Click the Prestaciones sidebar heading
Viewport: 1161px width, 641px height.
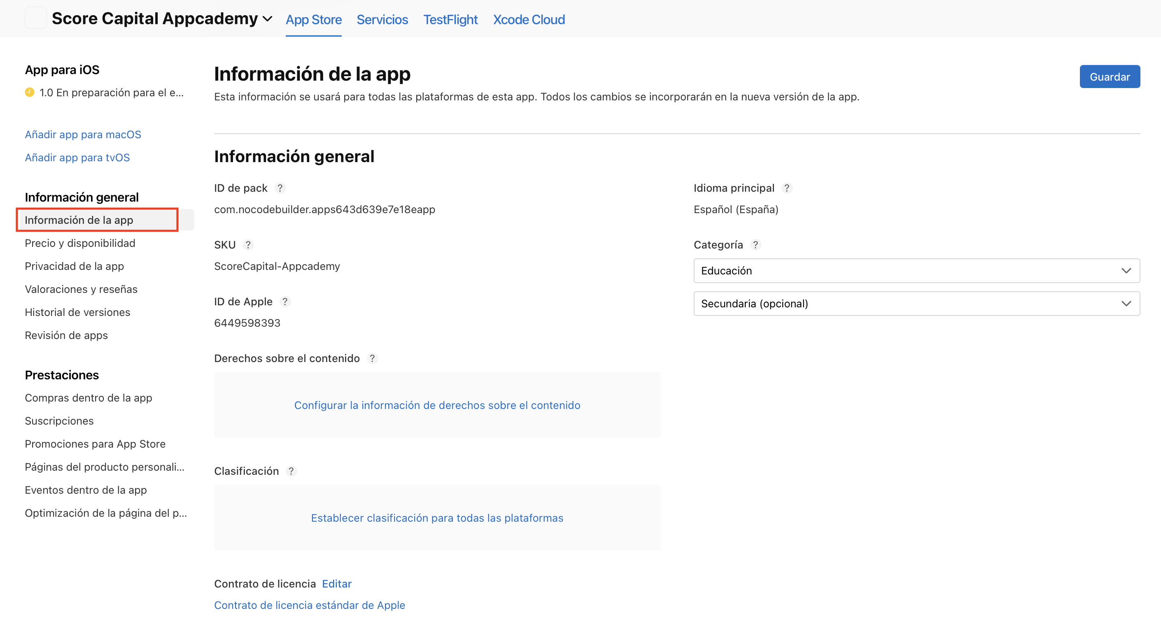[62, 375]
